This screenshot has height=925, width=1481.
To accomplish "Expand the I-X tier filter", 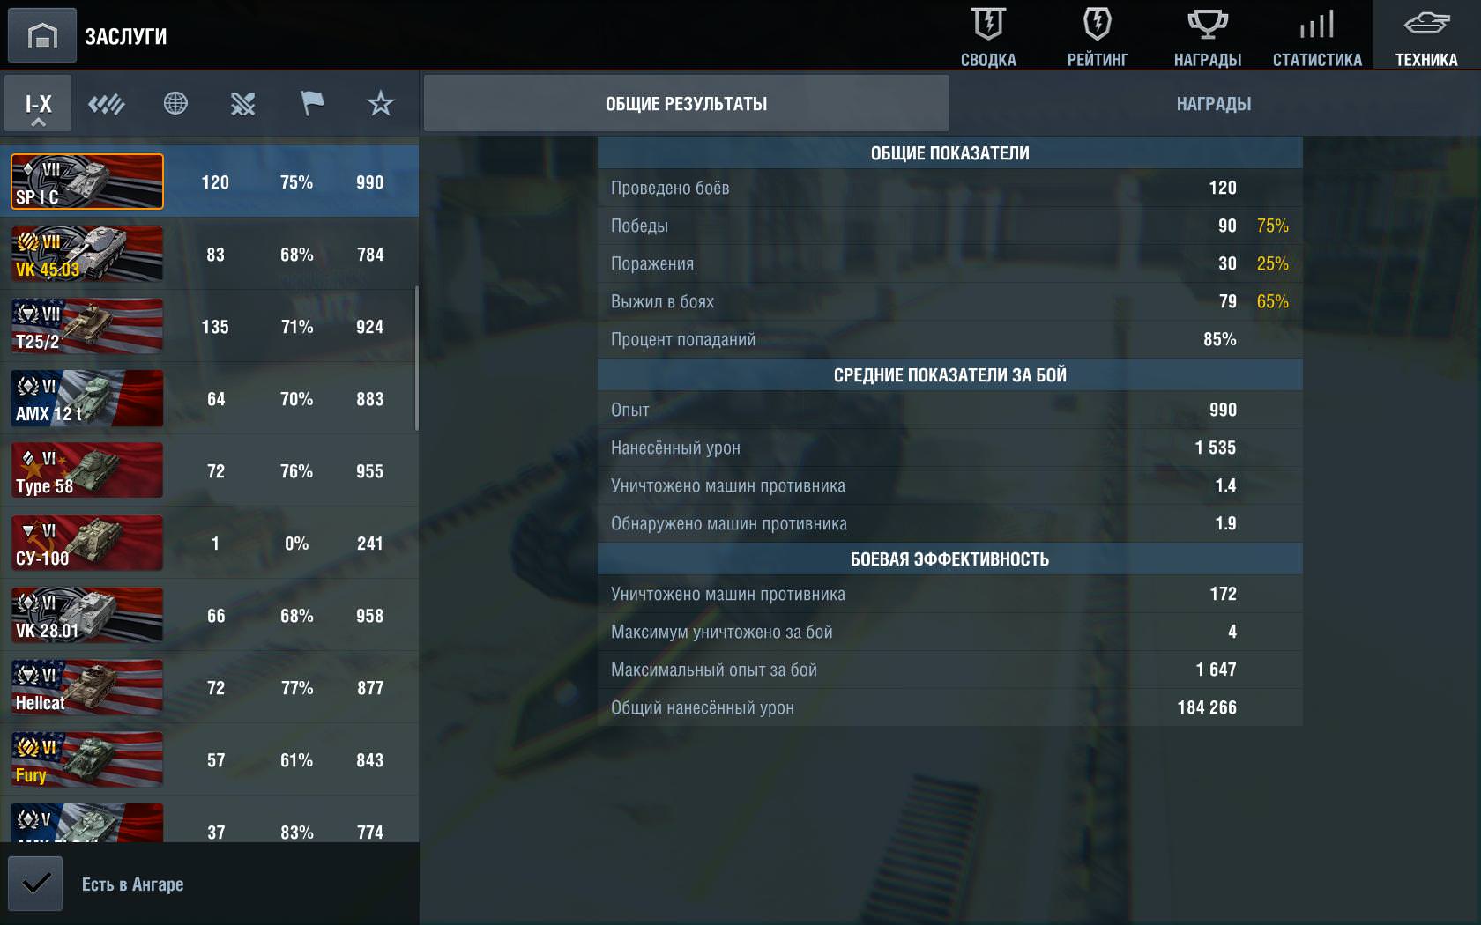I will [x=38, y=104].
